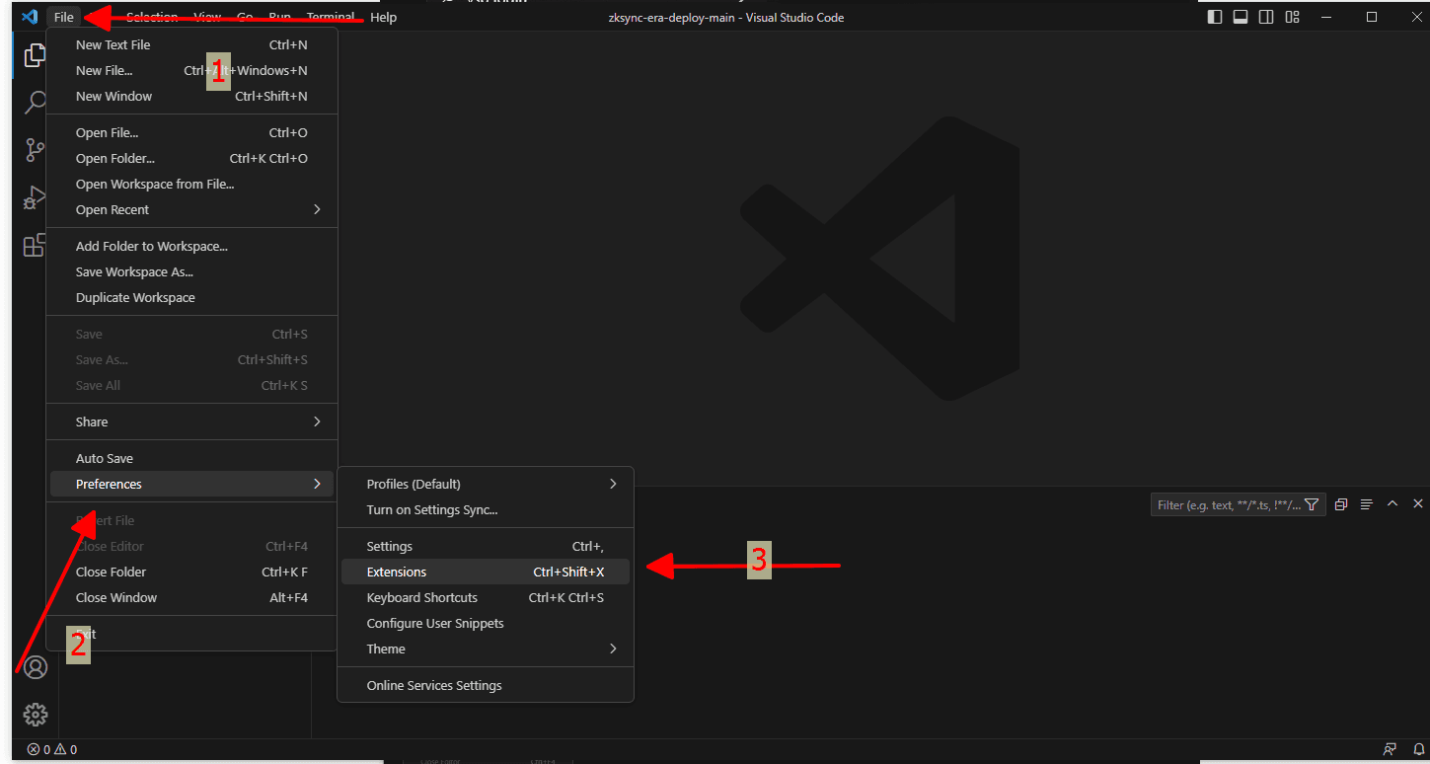The image size is (1430, 764).
Task: Select New Text File
Action: click(x=191, y=44)
